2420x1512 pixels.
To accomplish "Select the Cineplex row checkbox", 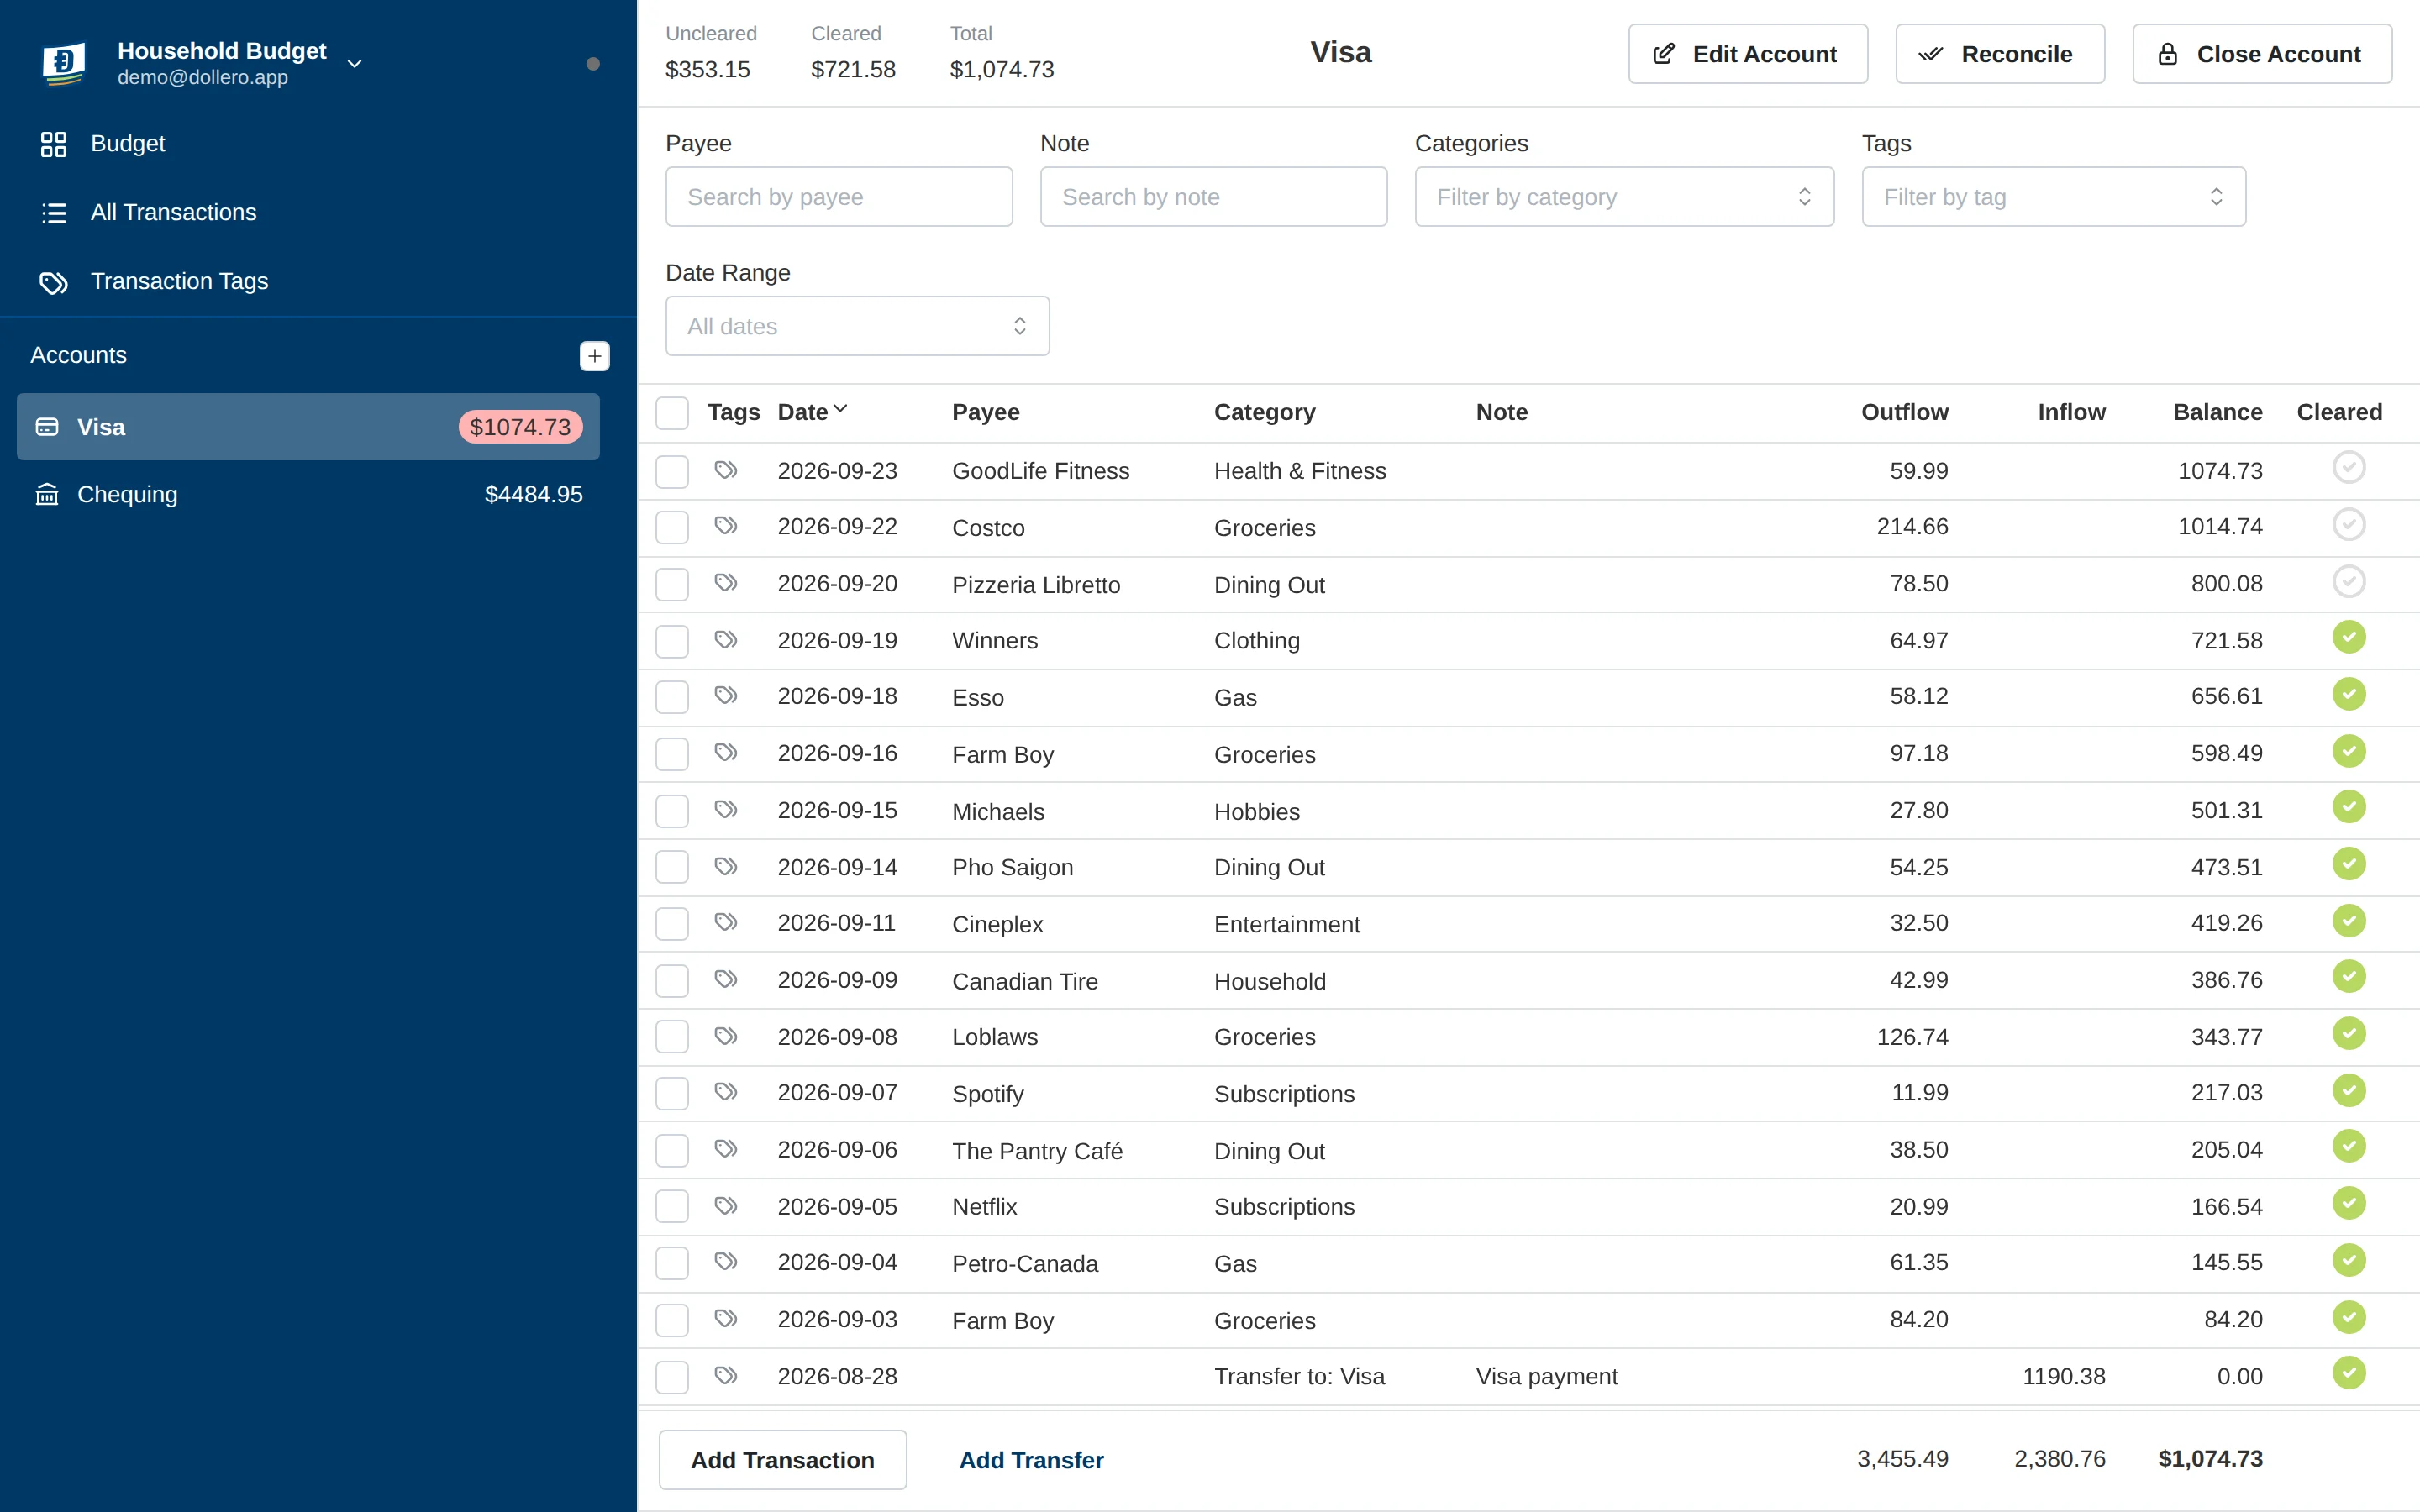I will coord(672,924).
